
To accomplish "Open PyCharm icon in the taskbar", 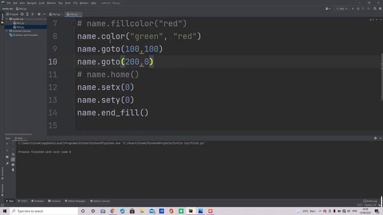I will coord(191,211).
